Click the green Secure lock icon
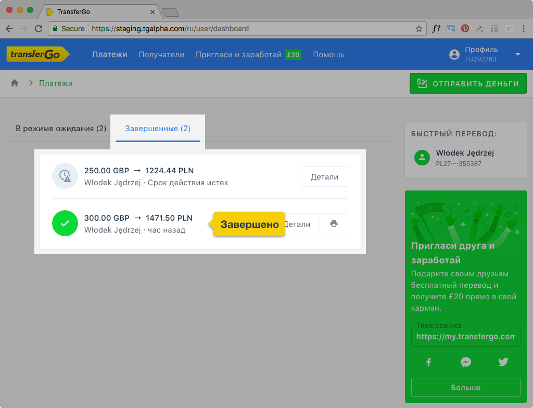This screenshot has height=408, width=533. (55, 29)
